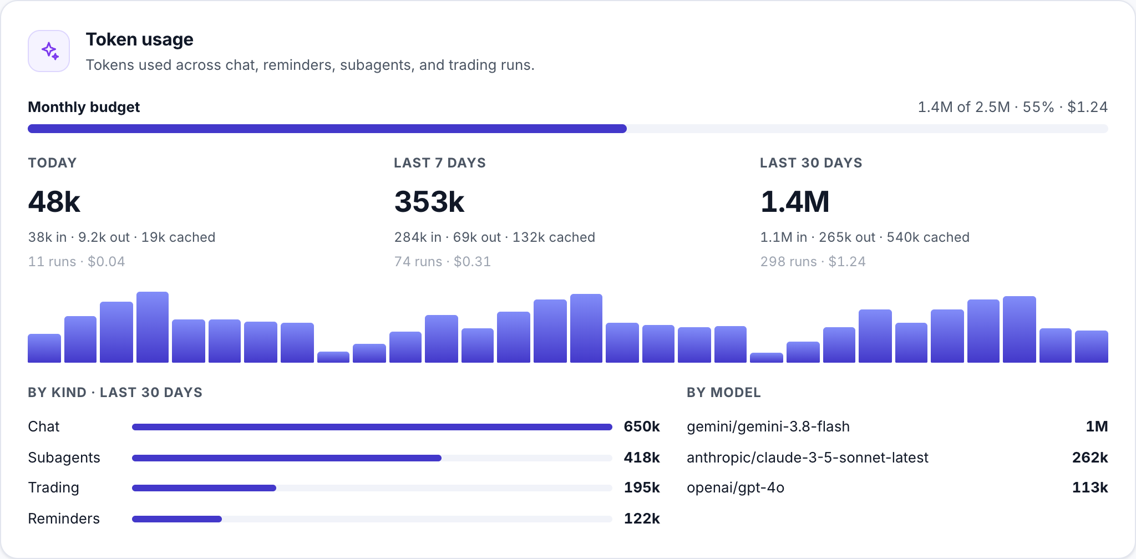Click the "1.4M of 2.5M · 55% · $1.24" summary
This screenshot has height=559, width=1136.
(1013, 107)
